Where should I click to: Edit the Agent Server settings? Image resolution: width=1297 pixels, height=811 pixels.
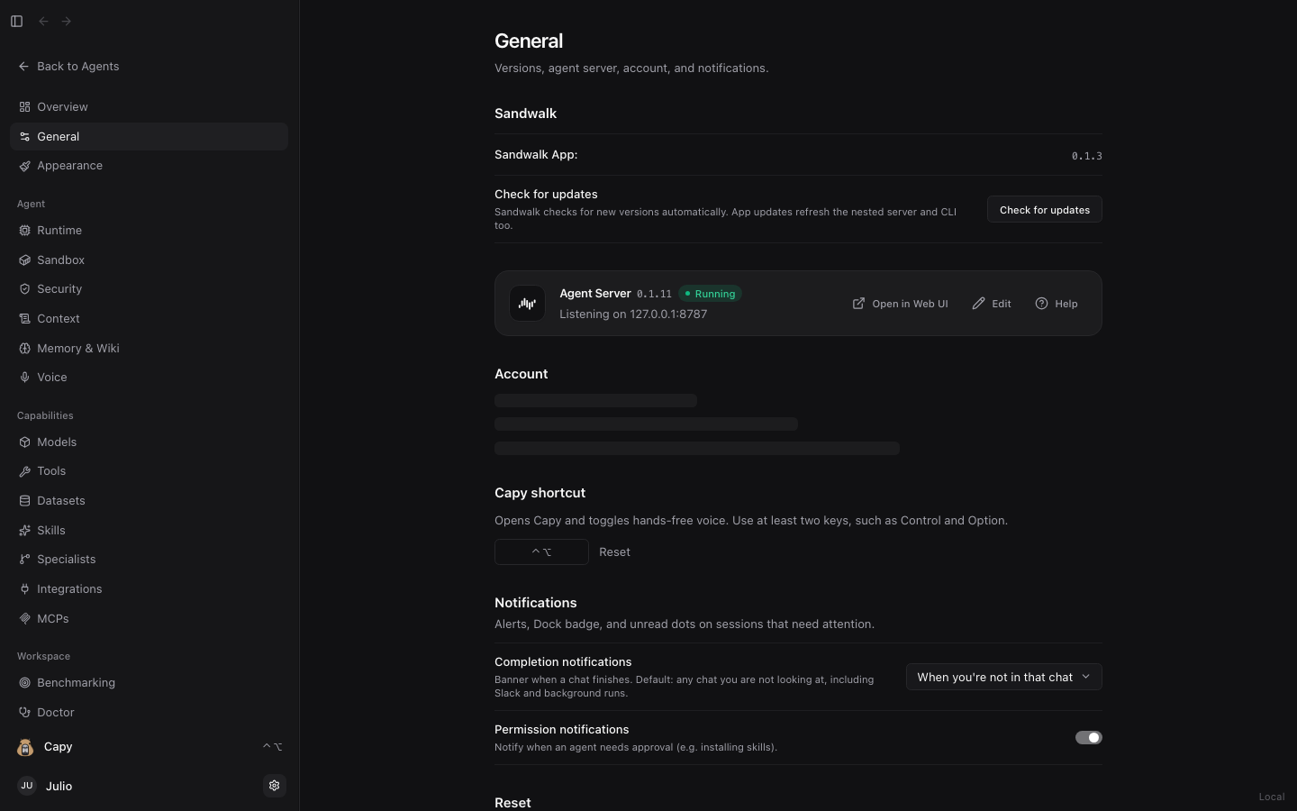click(x=992, y=304)
